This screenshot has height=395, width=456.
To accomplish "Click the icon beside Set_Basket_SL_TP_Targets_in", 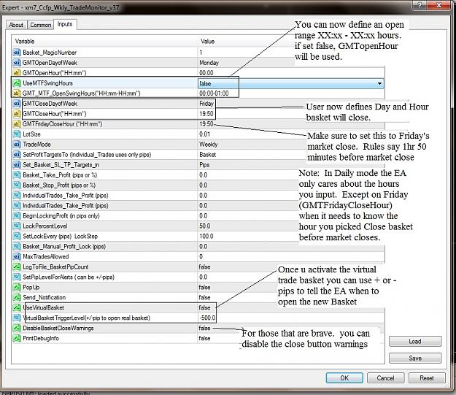I will [x=17, y=165].
